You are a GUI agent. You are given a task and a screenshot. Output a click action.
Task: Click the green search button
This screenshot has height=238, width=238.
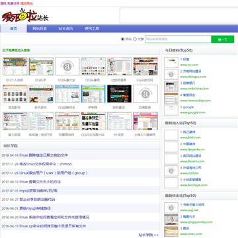(x=223, y=39)
